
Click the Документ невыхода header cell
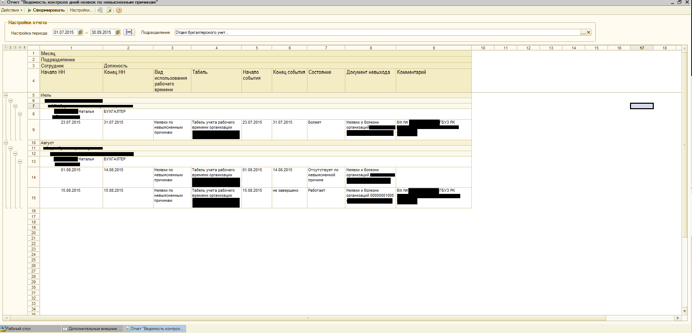tap(371, 81)
